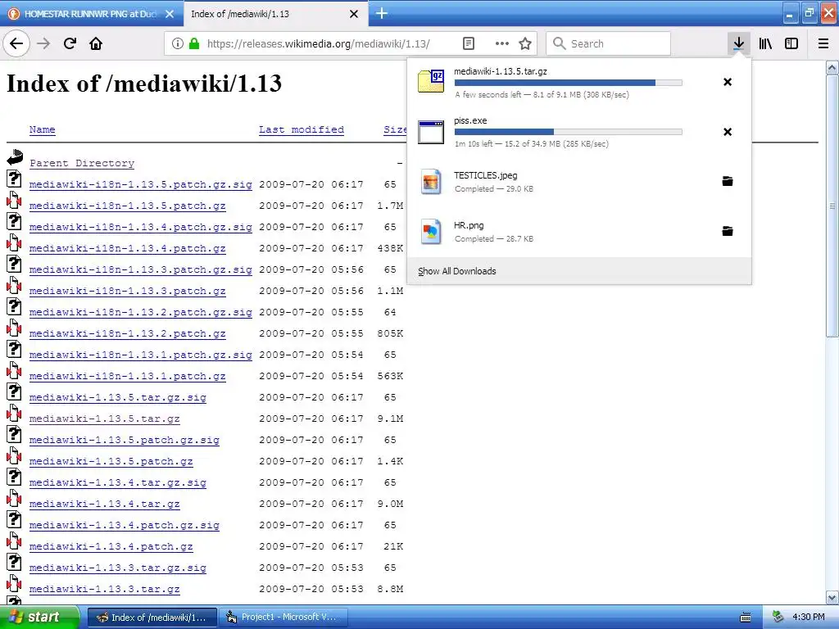Image resolution: width=839 pixels, height=629 pixels.
Task: Close the HOMESTAR RUNNWR PNG tab
Action: [x=170, y=14]
